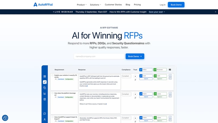
Task: Click Book Demo beside the email field
Action: click(135, 56)
